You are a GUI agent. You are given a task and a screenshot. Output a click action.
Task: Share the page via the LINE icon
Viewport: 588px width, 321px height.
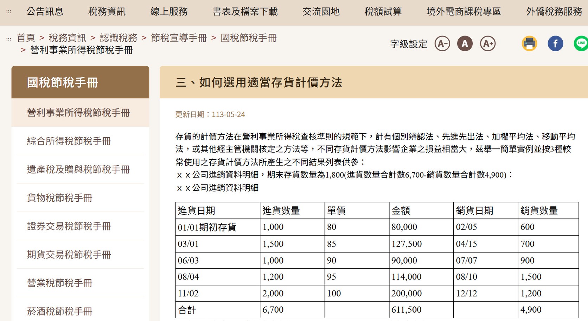(581, 44)
